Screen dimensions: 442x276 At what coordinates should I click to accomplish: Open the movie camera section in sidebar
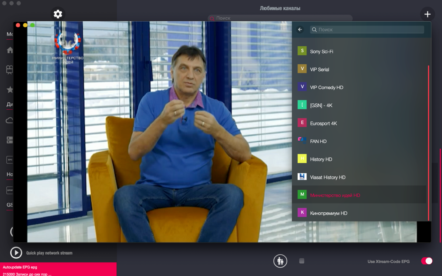10,70
